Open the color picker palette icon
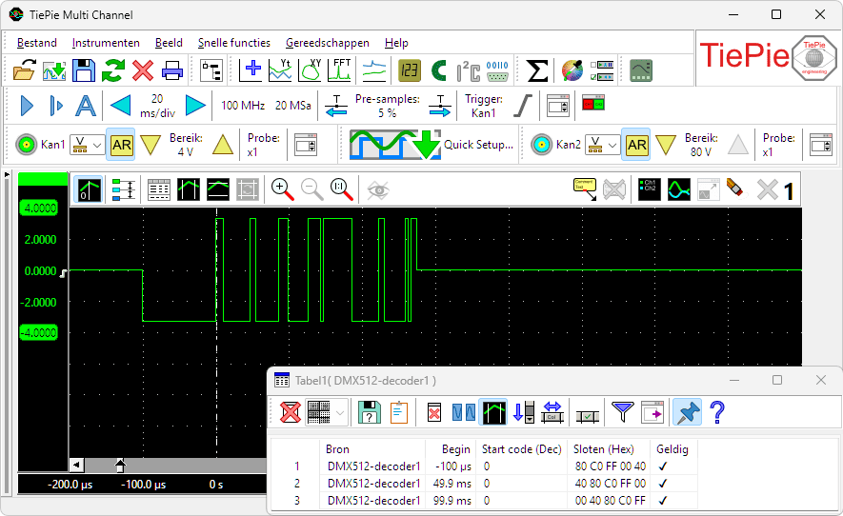The height and width of the screenshot is (516, 843). coord(572,70)
